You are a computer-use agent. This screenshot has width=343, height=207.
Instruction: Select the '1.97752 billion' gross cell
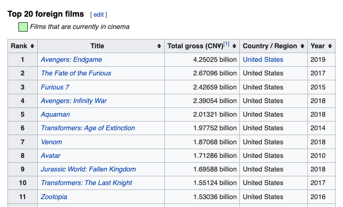click(x=202, y=128)
